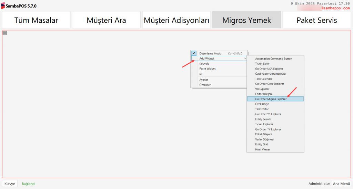Add the Ticket Lister widget
Viewport: 353px width, 189px height.
click(262, 64)
